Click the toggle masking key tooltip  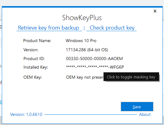(x=131, y=77)
